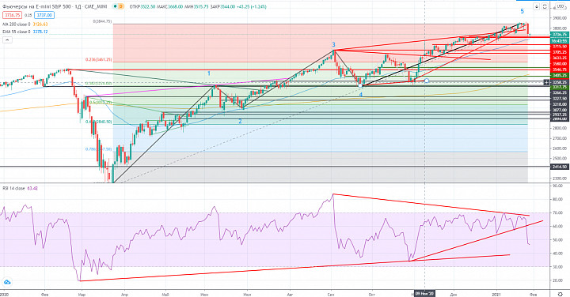Collapse the indicator legend with arrow button
The width and height of the screenshot is (570, 297).
7,40
